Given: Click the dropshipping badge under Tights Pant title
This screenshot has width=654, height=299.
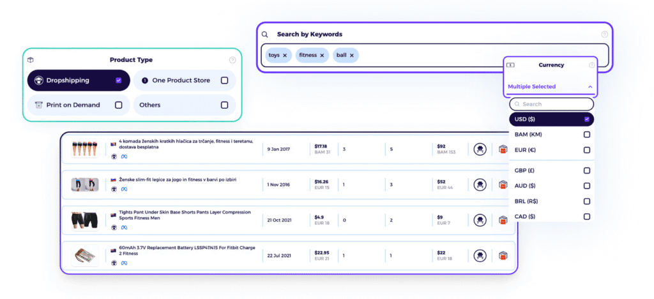Looking at the screenshot, I should (114, 227).
